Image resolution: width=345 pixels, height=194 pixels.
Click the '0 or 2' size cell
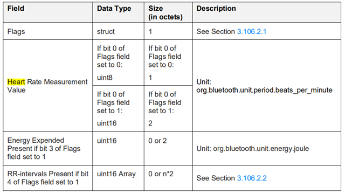(x=168, y=149)
